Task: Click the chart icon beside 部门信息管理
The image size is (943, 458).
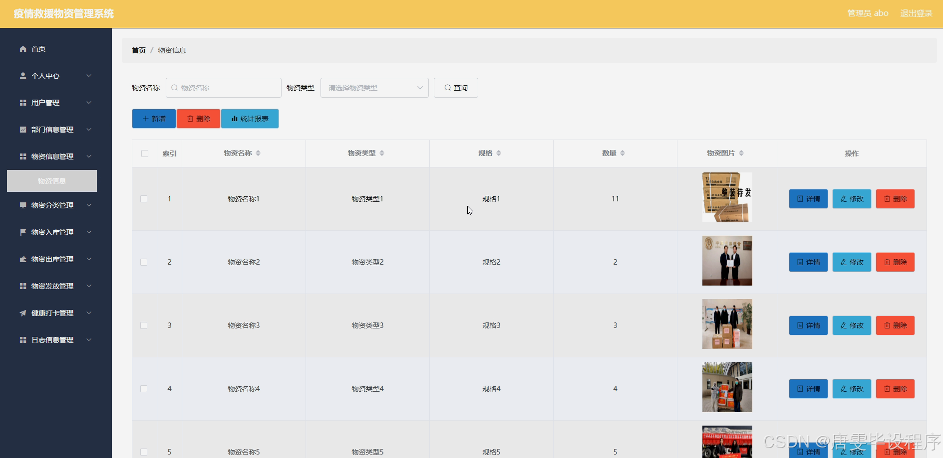Action: [x=23, y=130]
